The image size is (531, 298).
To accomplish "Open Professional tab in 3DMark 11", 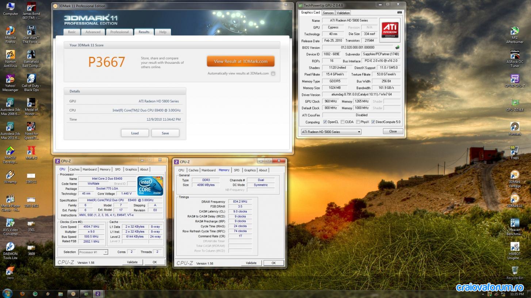I will point(119,32).
